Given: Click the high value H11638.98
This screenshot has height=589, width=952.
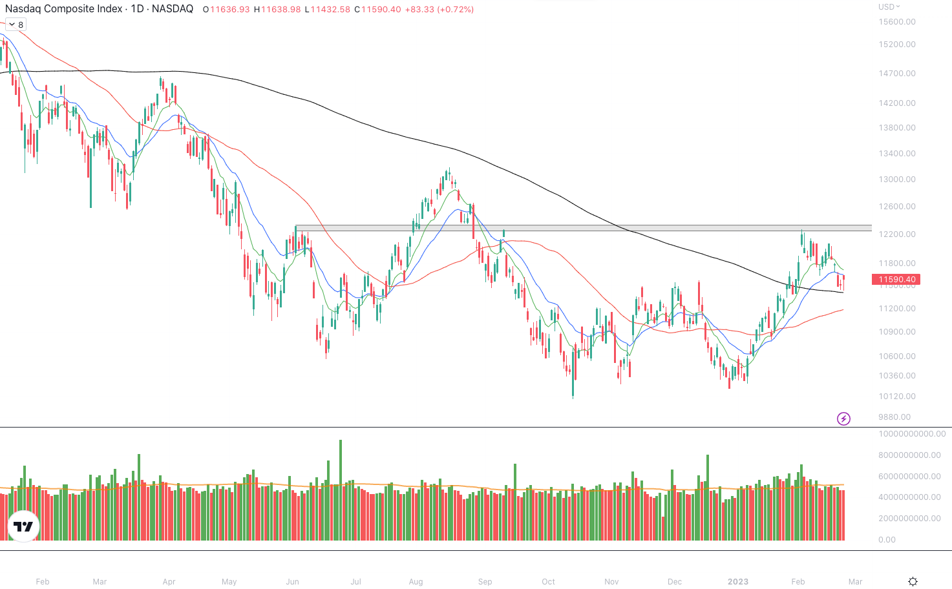Looking at the screenshot, I should [277, 10].
